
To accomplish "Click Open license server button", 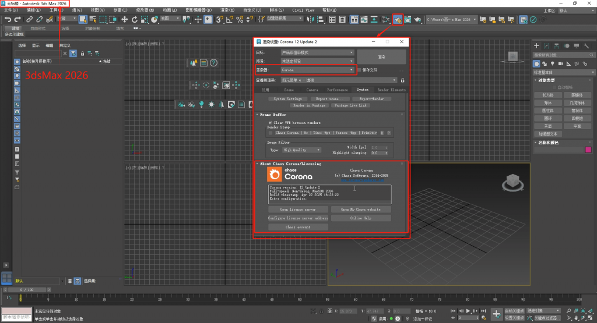I will click(x=298, y=210).
